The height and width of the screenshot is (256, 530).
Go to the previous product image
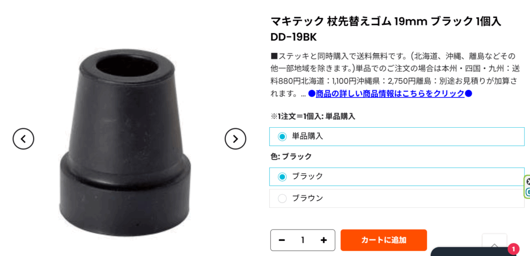point(23,139)
